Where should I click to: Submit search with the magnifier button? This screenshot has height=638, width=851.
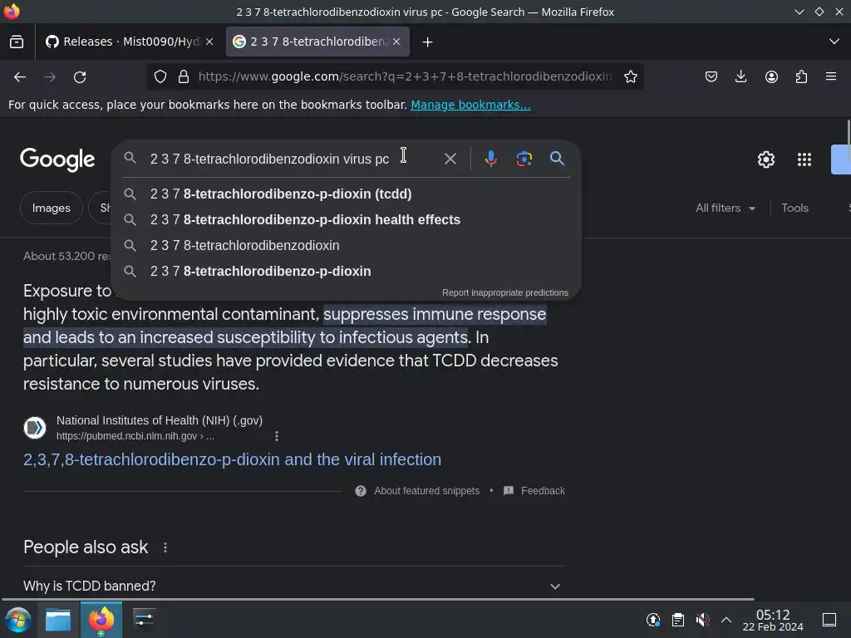[557, 159]
